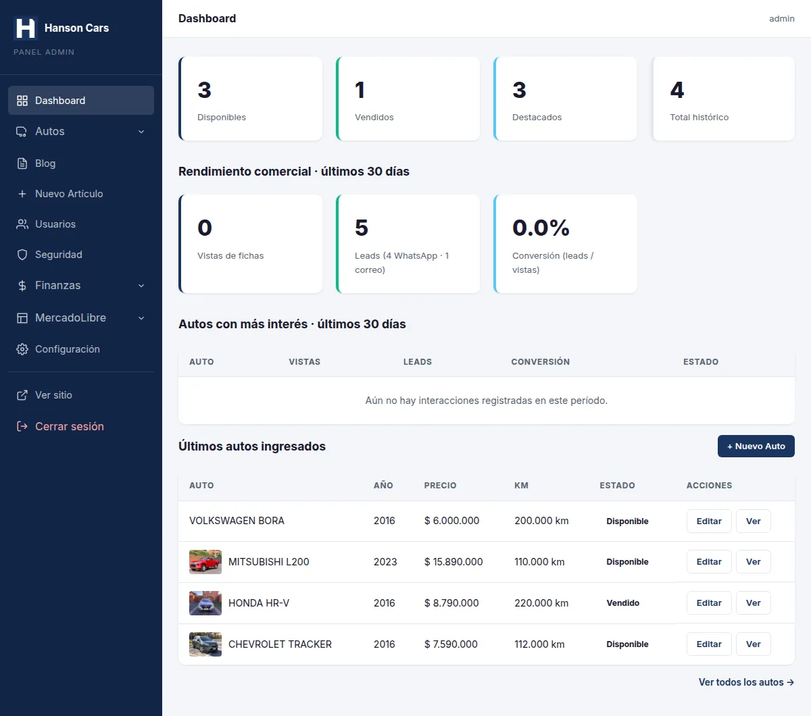Click the CONVERSIÓN column header
This screenshot has height=716, width=811.
[x=541, y=362]
